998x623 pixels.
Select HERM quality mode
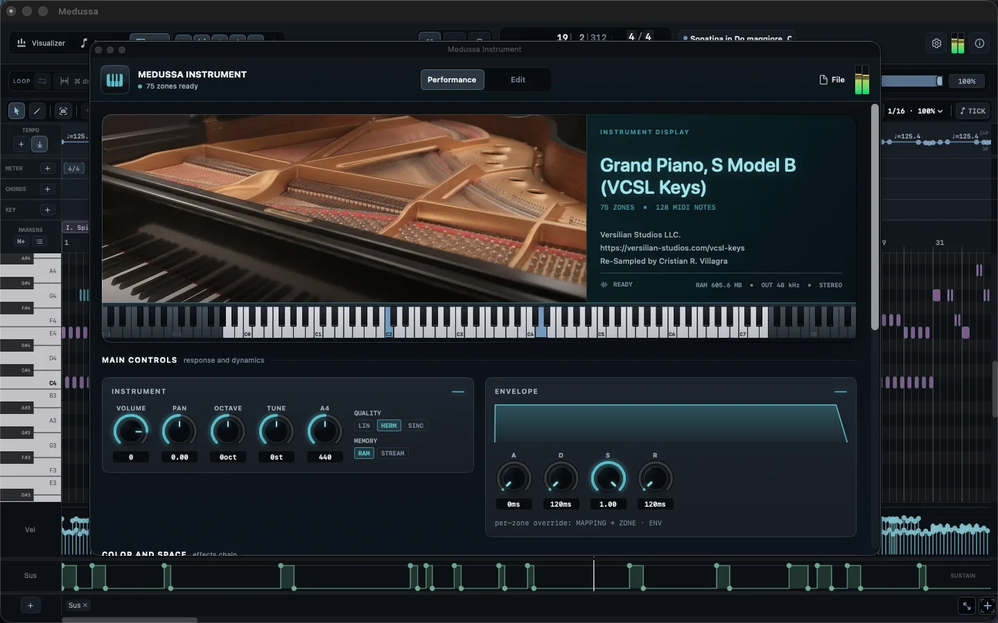(x=389, y=426)
